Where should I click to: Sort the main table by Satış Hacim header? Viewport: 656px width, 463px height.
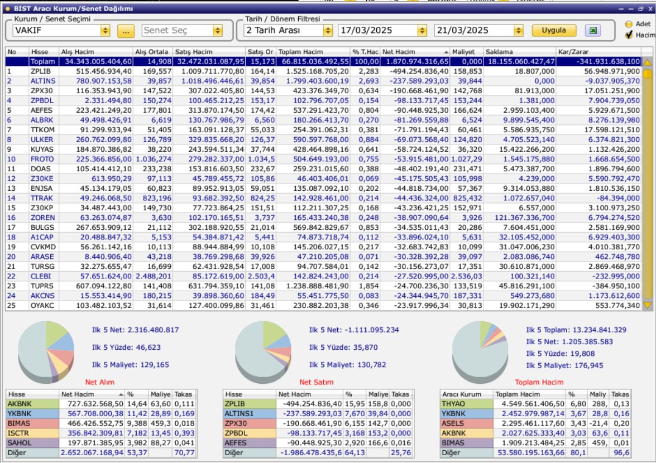pos(208,52)
